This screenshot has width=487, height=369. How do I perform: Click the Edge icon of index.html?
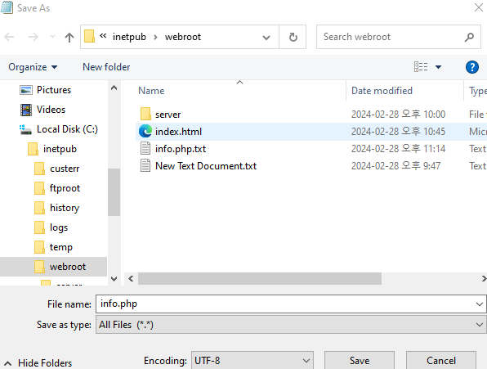point(145,131)
